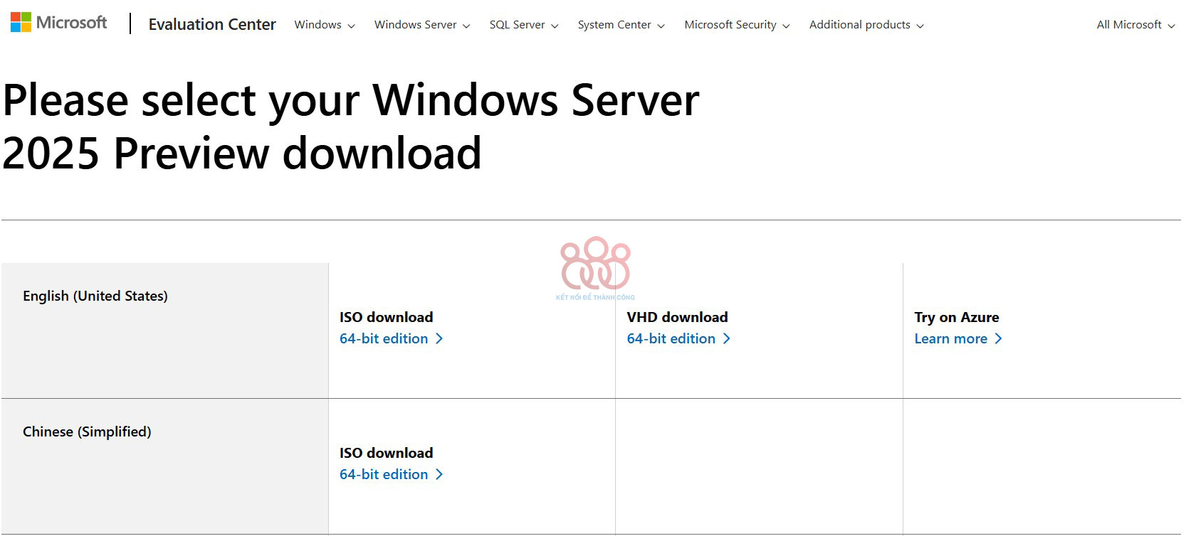
Task: Click arrow icon after VHD 64-bit edition
Action: (727, 339)
